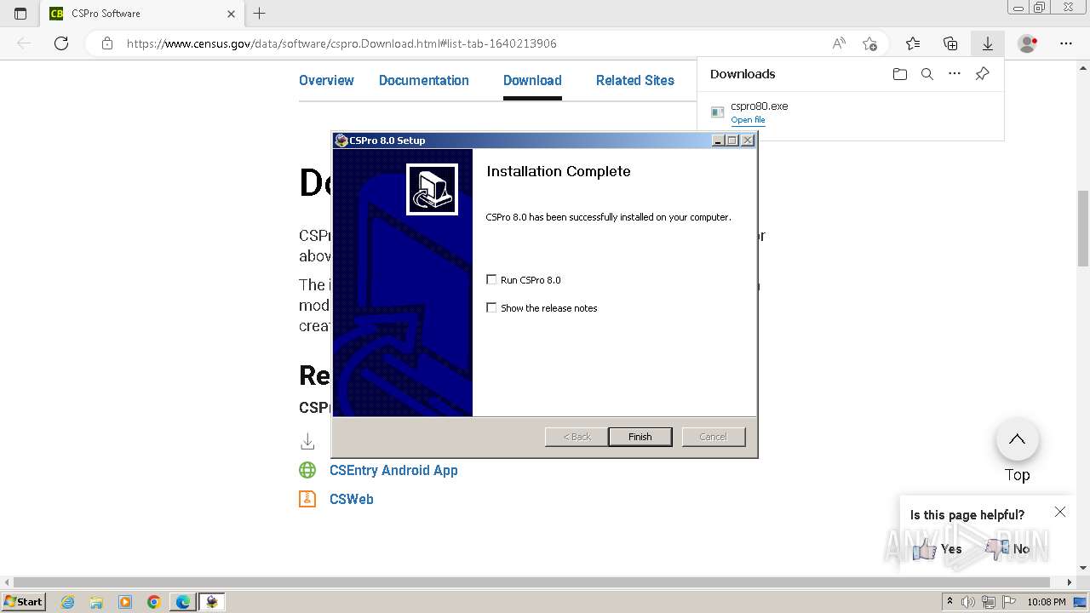Open the downloads folder icon

(x=900, y=74)
